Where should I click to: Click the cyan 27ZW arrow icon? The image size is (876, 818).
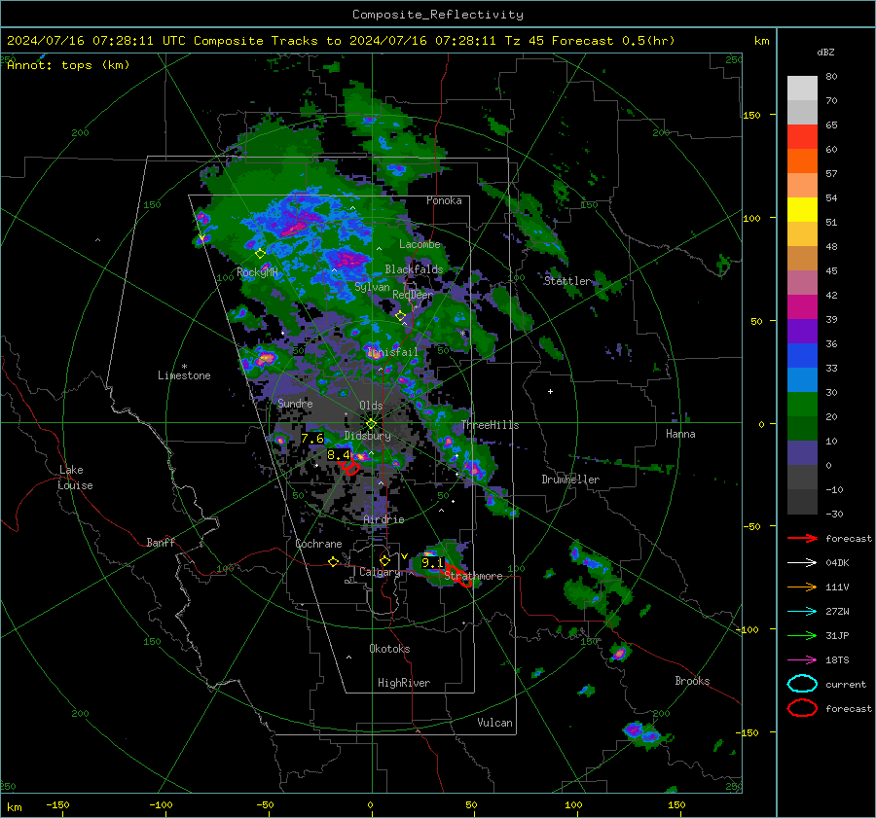click(x=802, y=612)
